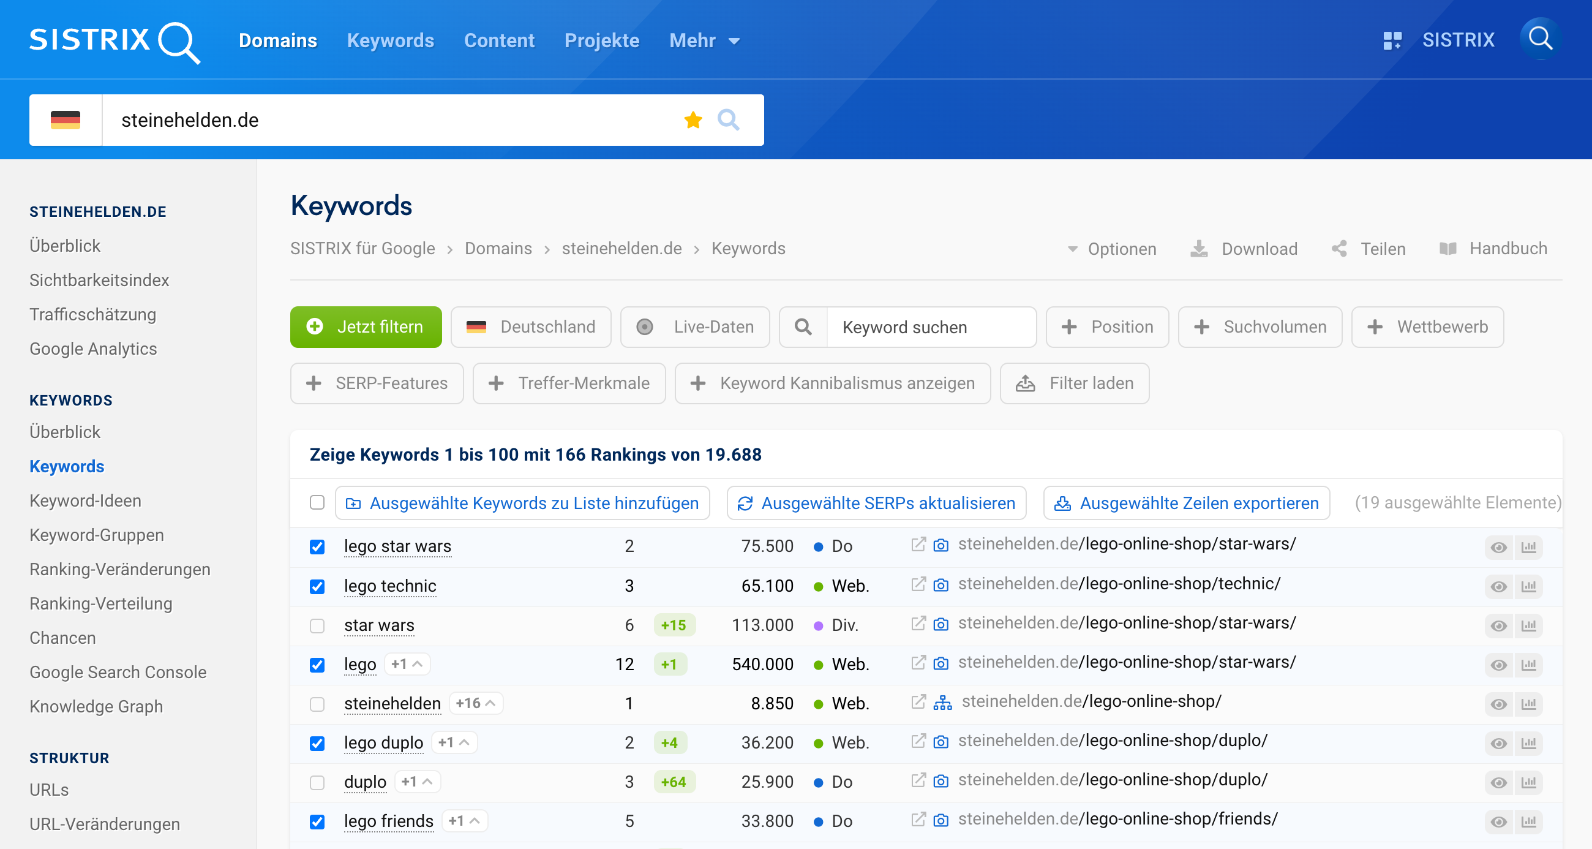Uncheck the lego row checkbox
The height and width of the screenshot is (849, 1592).
pyautogui.click(x=317, y=665)
